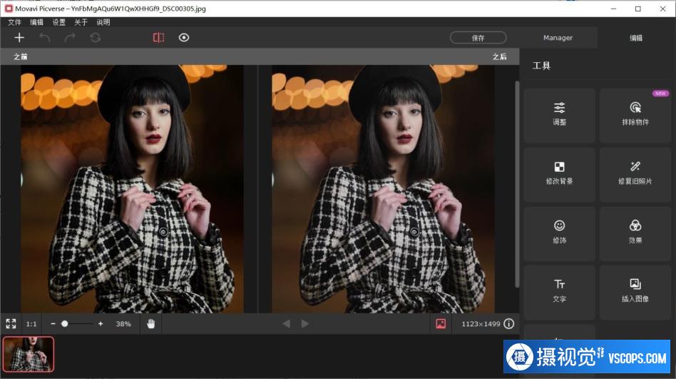The width and height of the screenshot is (676, 379).
Task: Toggle the before/after split comparison view
Action: 158,38
